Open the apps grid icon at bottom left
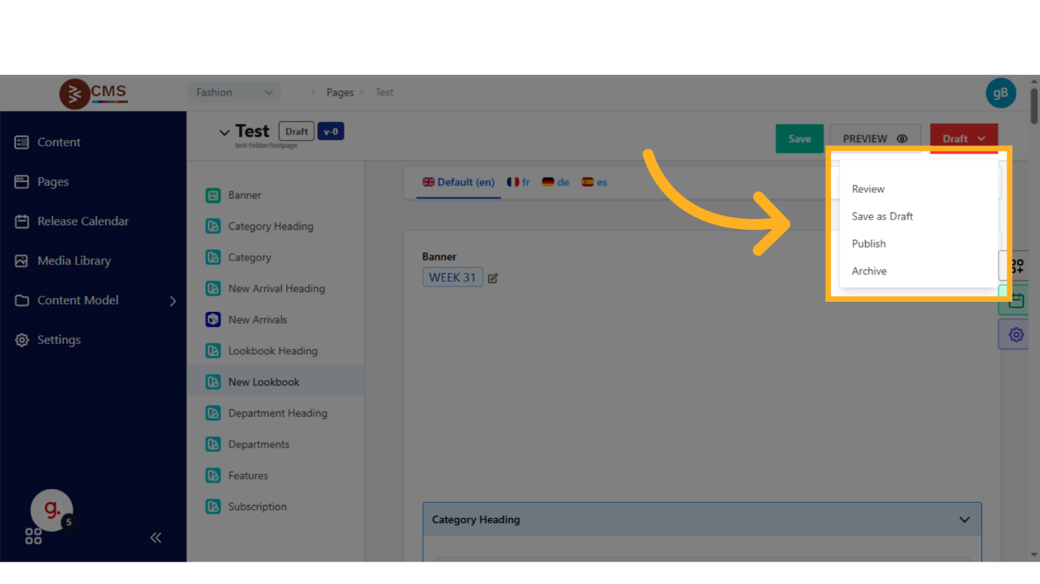The image size is (1040, 584). tap(33, 537)
